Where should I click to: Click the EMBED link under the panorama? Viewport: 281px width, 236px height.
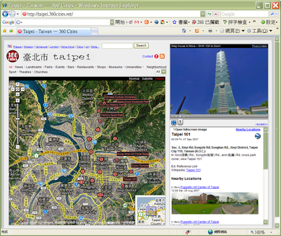(x=261, y=125)
